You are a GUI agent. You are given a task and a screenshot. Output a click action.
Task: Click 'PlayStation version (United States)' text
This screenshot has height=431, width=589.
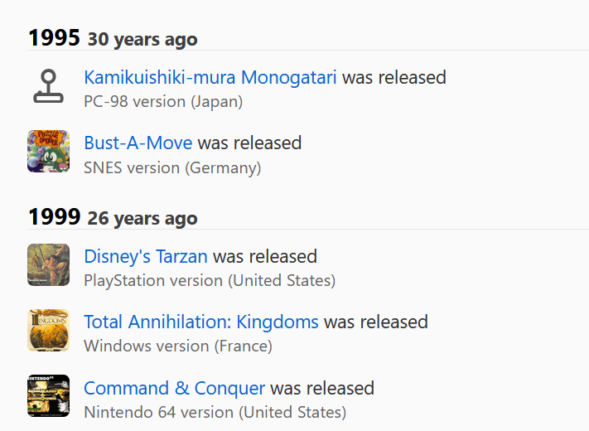click(210, 281)
